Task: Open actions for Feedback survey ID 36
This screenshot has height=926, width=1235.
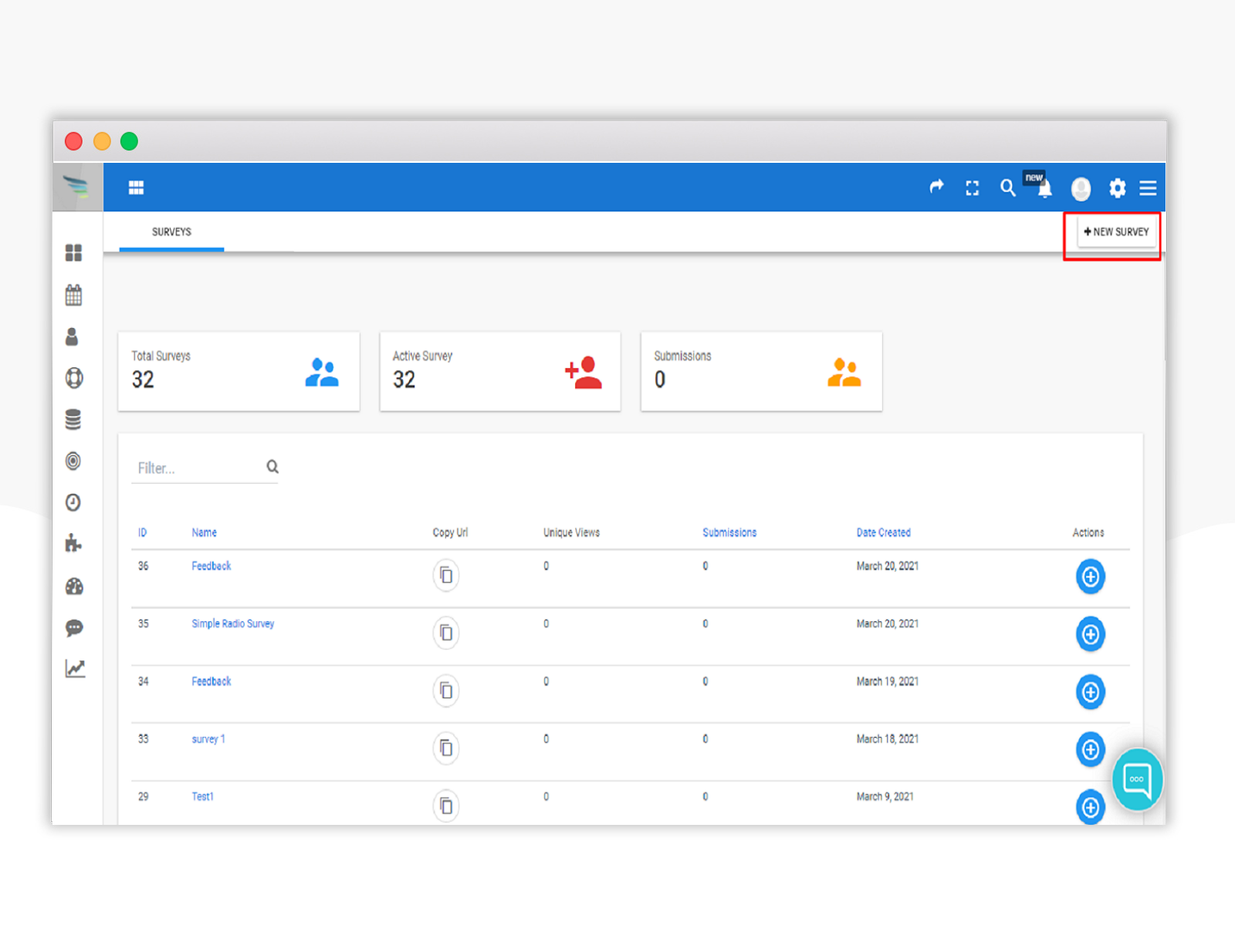Action: pyautogui.click(x=1091, y=576)
